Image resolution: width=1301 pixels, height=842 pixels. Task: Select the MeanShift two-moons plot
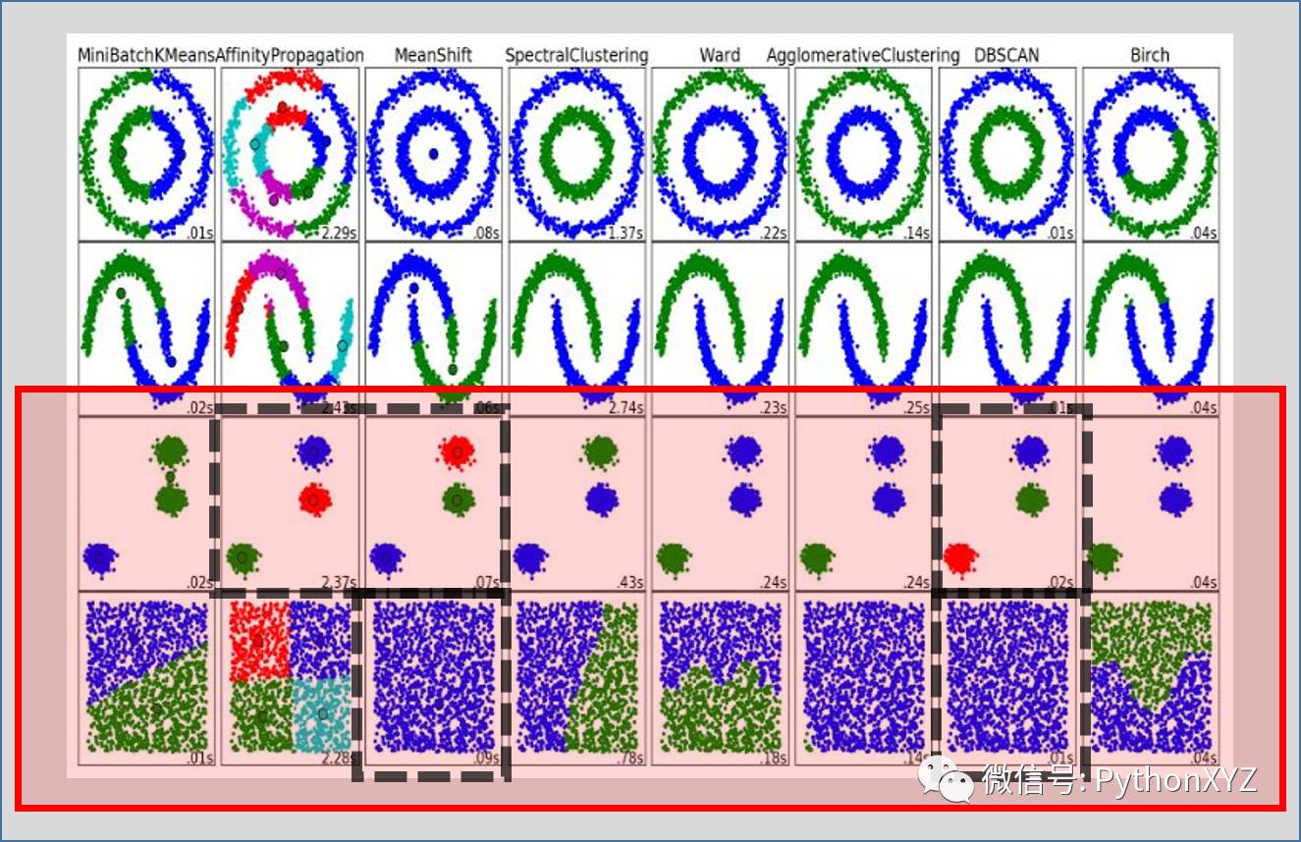click(x=433, y=329)
